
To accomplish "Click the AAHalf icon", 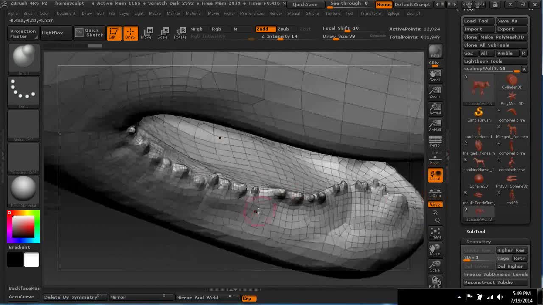I will 435,125.
